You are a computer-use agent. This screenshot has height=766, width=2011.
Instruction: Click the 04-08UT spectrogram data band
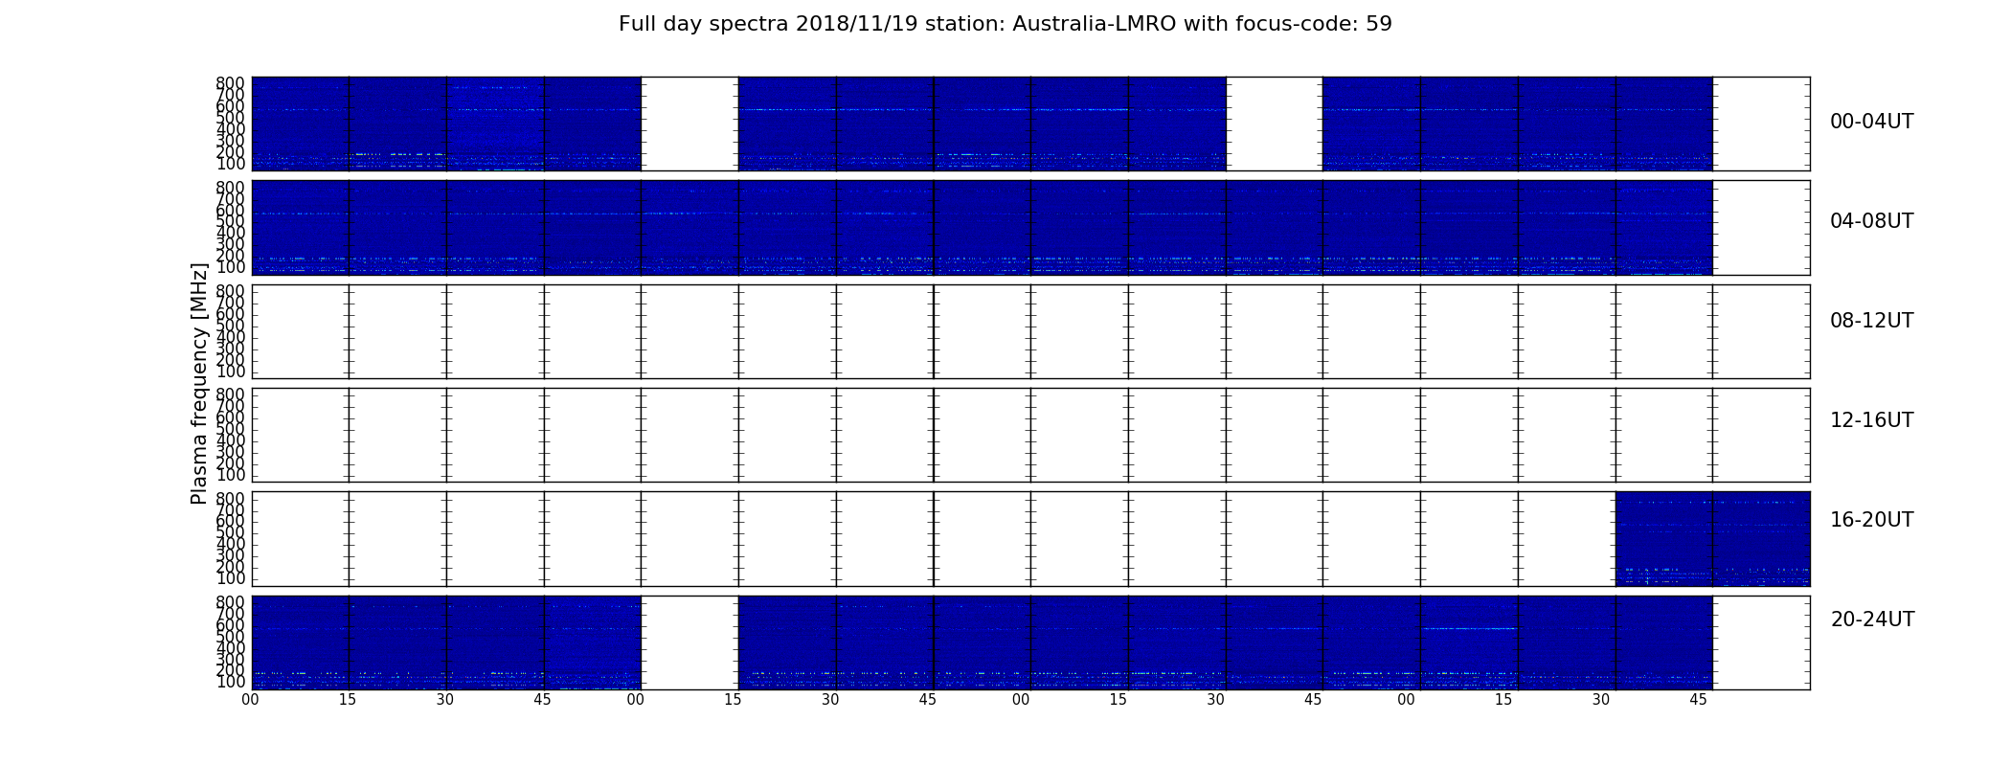(982, 228)
